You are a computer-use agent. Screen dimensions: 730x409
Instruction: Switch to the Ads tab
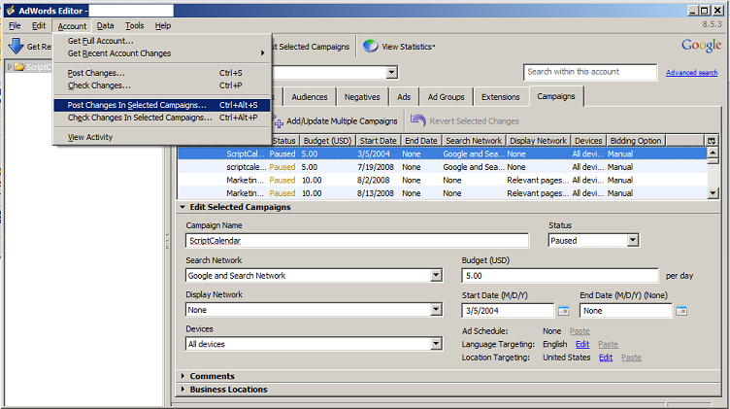point(404,97)
